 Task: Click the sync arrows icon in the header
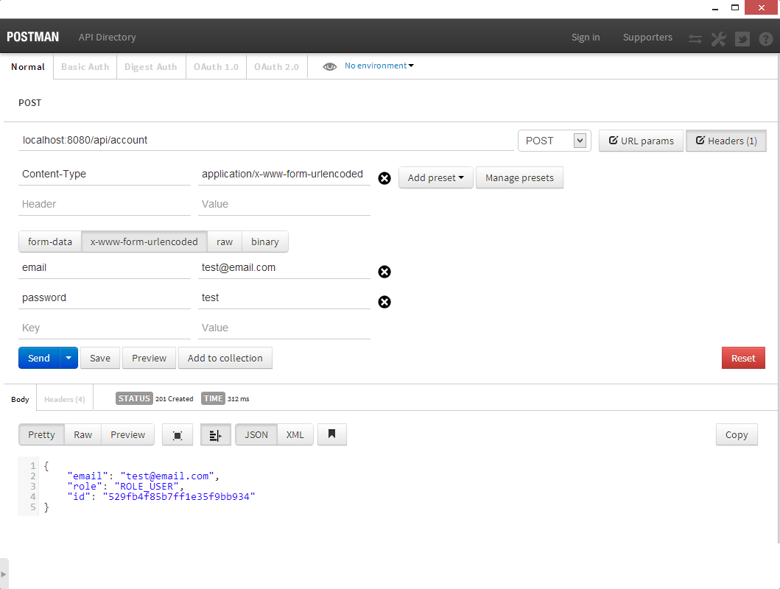pos(695,39)
